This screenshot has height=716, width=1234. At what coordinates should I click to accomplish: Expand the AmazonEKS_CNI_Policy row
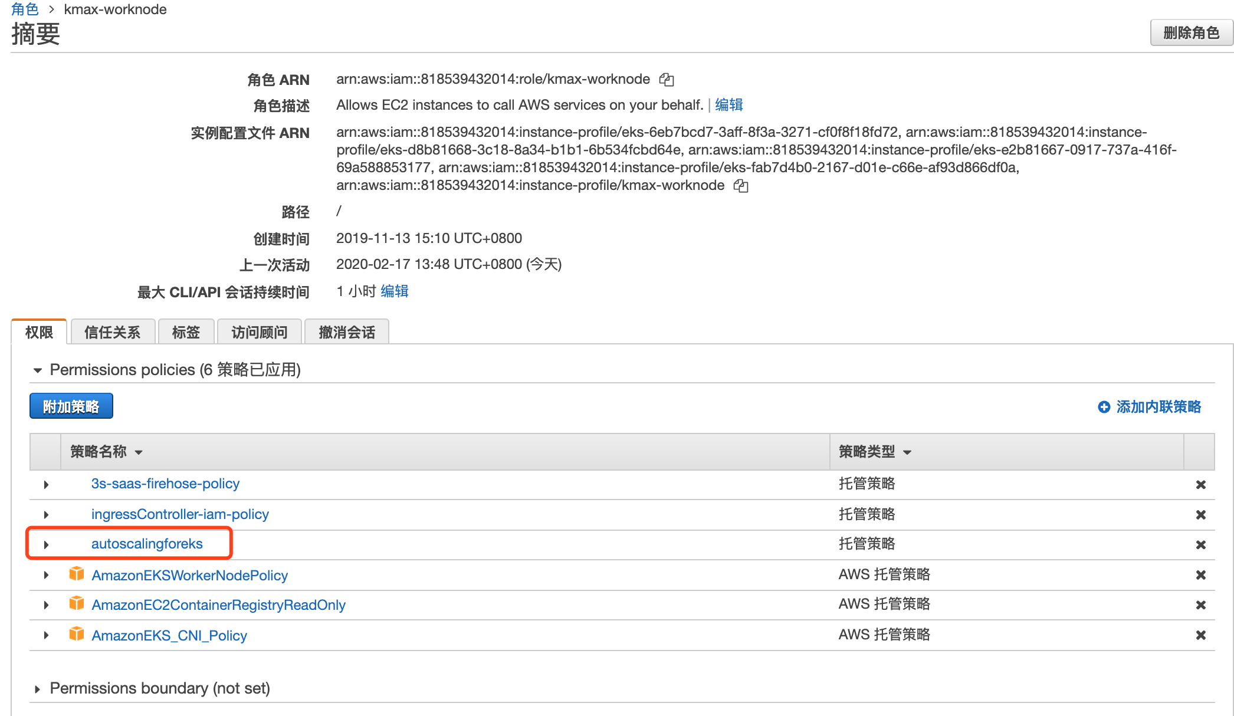pyautogui.click(x=46, y=635)
